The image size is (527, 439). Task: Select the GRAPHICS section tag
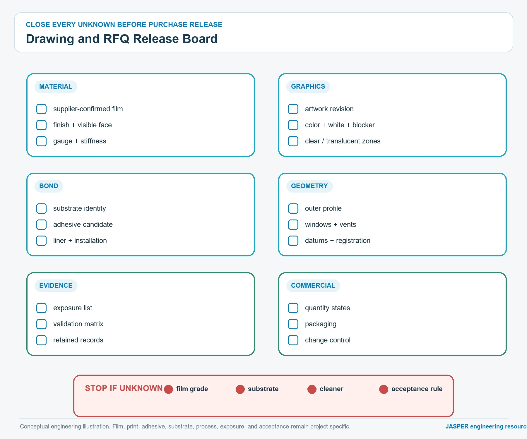tap(308, 87)
